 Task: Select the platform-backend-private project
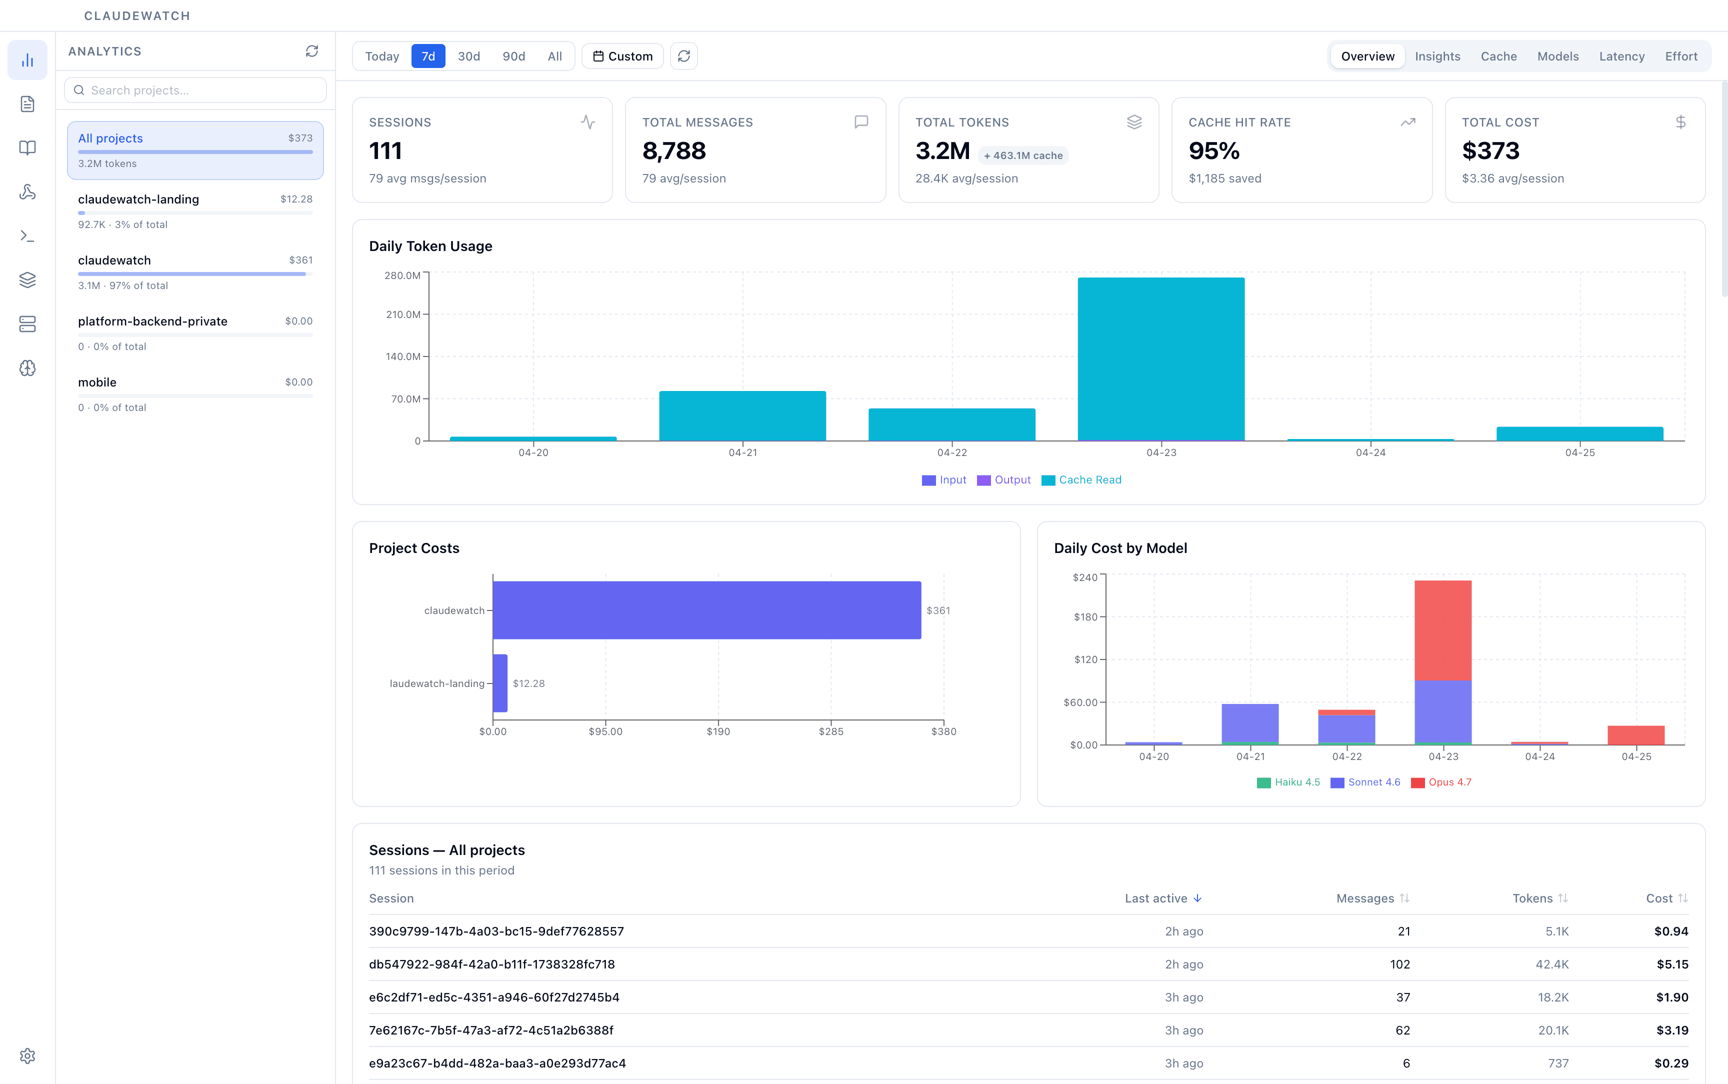[x=195, y=333]
